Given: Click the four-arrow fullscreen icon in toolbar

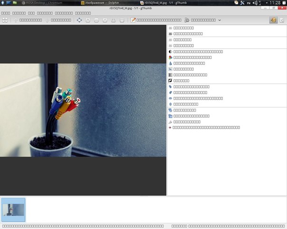Looking at the screenshot, I should point(79,20).
